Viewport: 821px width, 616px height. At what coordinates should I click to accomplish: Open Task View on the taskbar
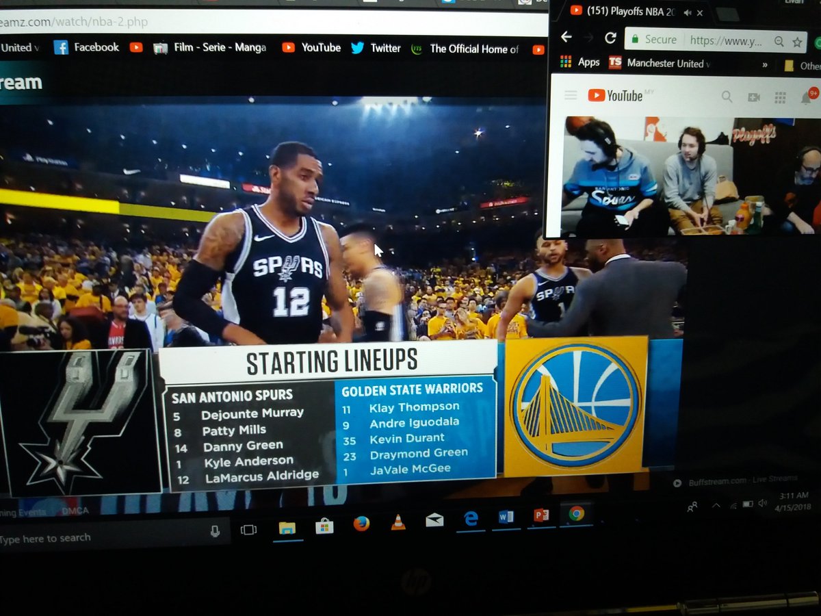tap(248, 529)
